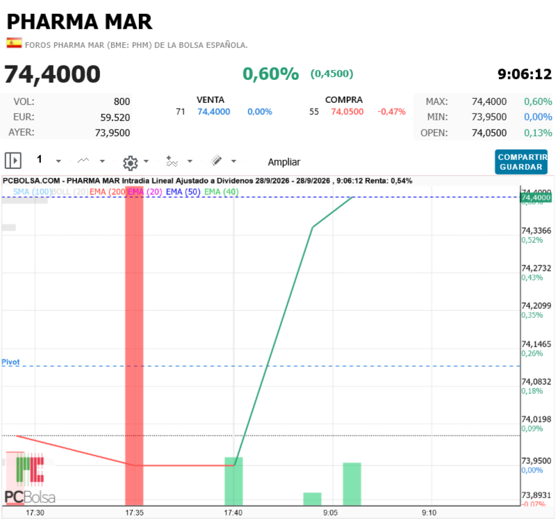
Task: Click the 0,60% change percentage
Action: [x=271, y=74]
